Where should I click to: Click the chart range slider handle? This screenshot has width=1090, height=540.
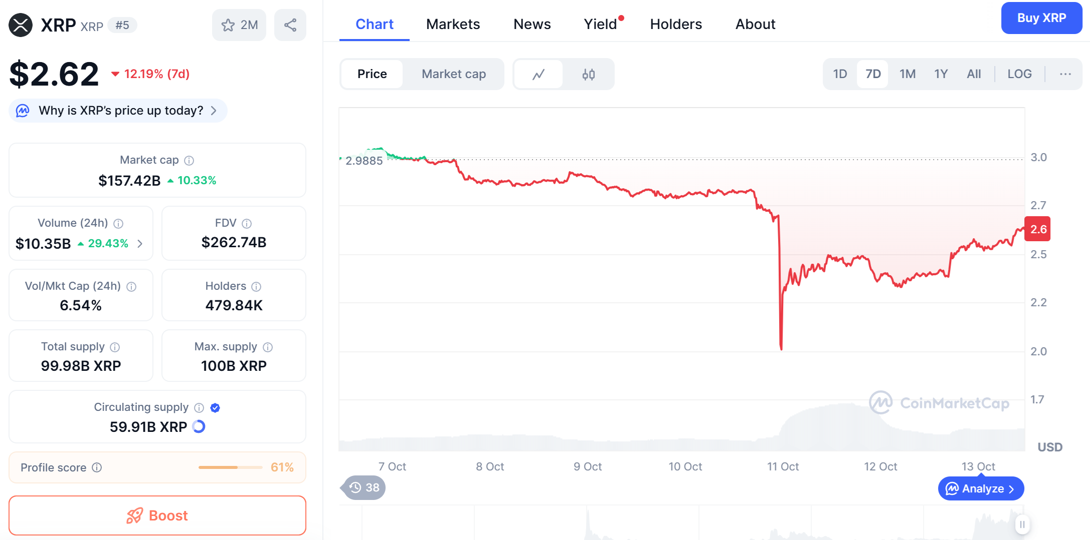(1022, 524)
